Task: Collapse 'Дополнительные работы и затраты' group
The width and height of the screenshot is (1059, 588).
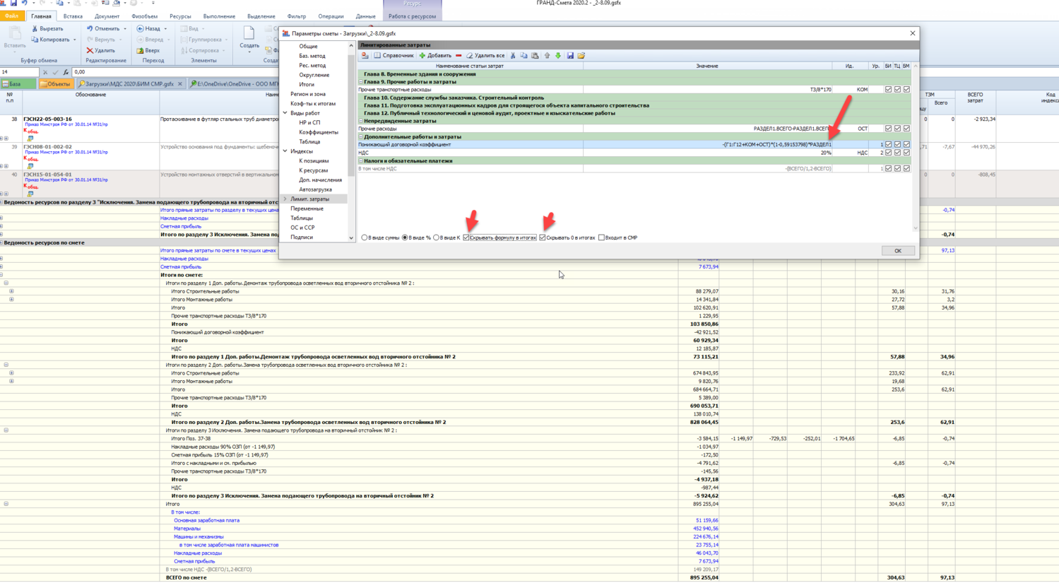Action: pos(361,137)
